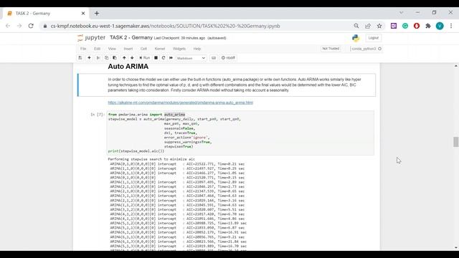Open the Chrome profile avatar
The width and height of the screenshot is (459, 258).
coord(440,26)
